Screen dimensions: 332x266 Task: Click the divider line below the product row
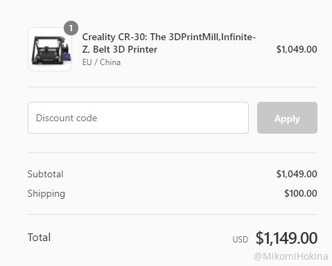[173, 87]
